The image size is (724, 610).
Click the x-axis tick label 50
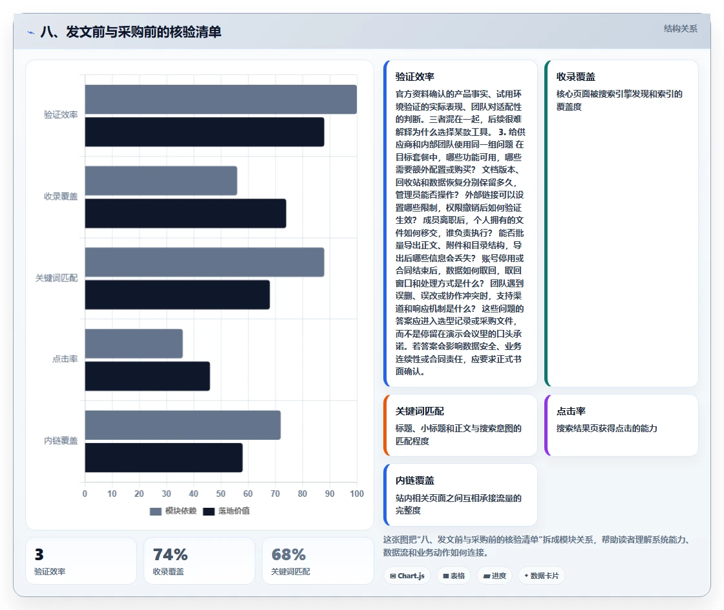tap(220, 494)
